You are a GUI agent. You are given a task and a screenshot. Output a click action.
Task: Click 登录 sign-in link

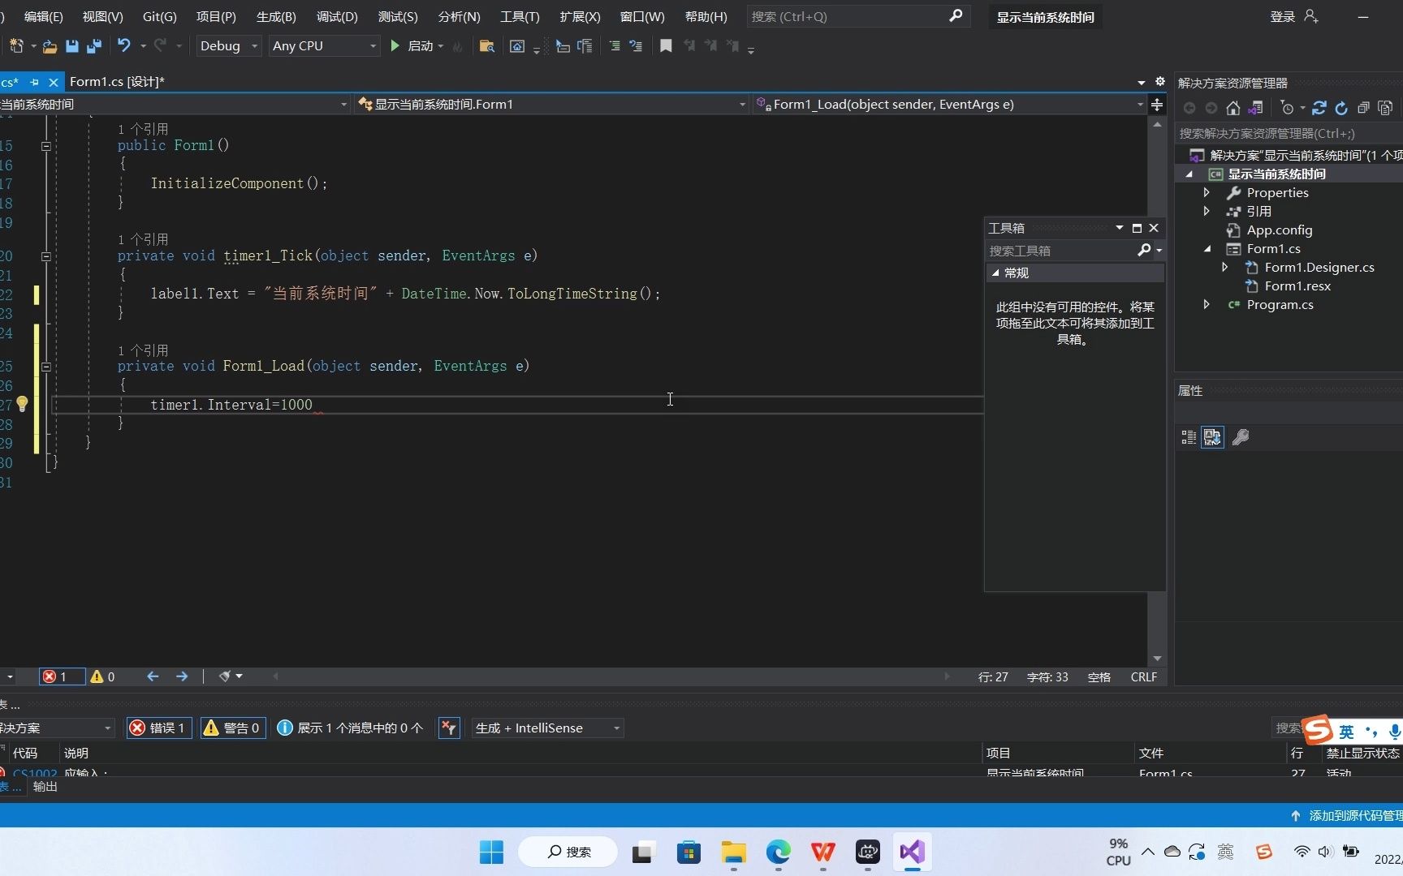pyautogui.click(x=1283, y=16)
